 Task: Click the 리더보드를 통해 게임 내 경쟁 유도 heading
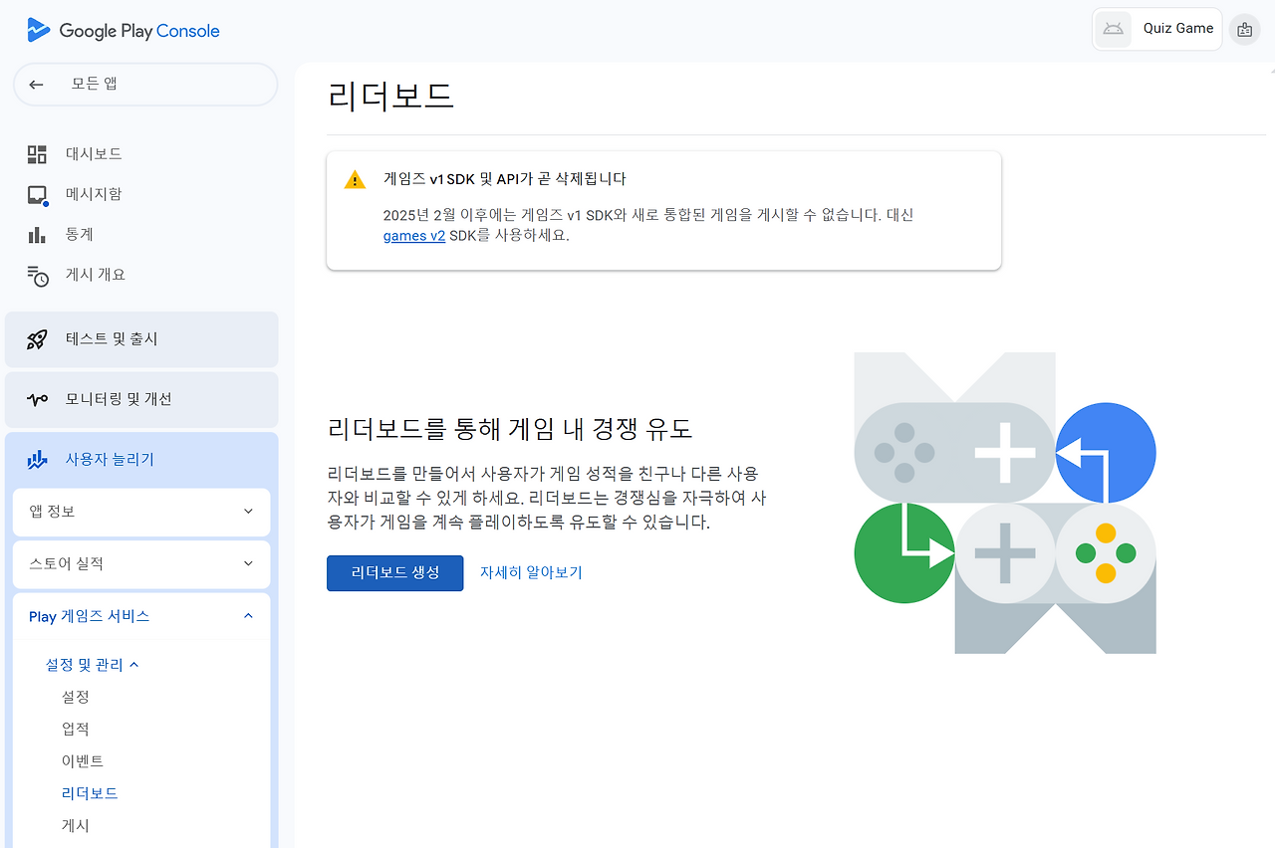coord(510,430)
